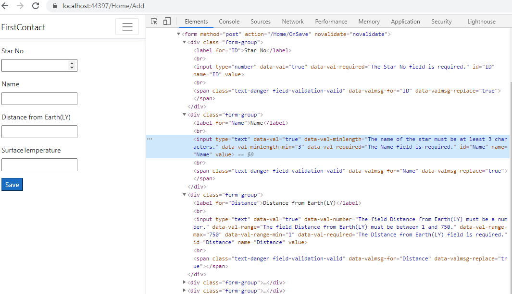Expand the first collapsed form-group div

(185, 282)
